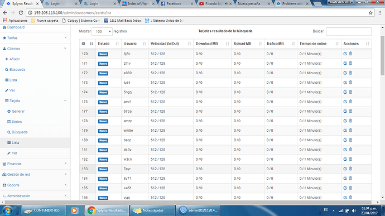This screenshot has height=216, width=385.
Task: Reload page with browser refresh icon
Action: [x=21, y=13]
